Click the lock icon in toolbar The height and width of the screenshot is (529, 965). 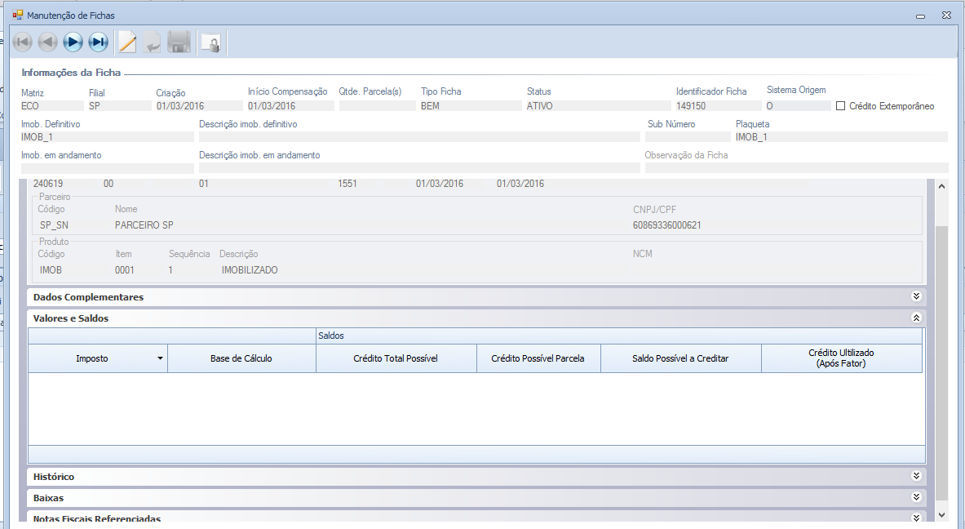[x=211, y=43]
